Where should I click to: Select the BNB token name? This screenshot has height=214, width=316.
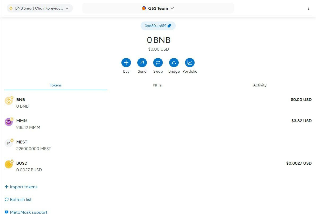(21, 99)
